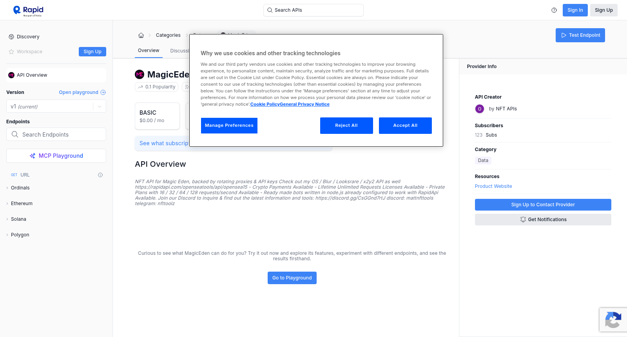
Task: Click Accept All cookies
Action: pos(405,126)
